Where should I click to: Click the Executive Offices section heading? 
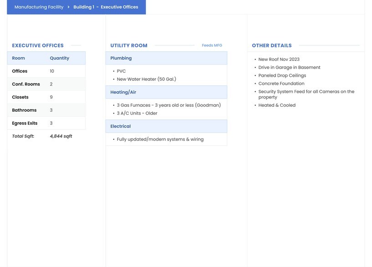pyautogui.click(x=38, y=45)
